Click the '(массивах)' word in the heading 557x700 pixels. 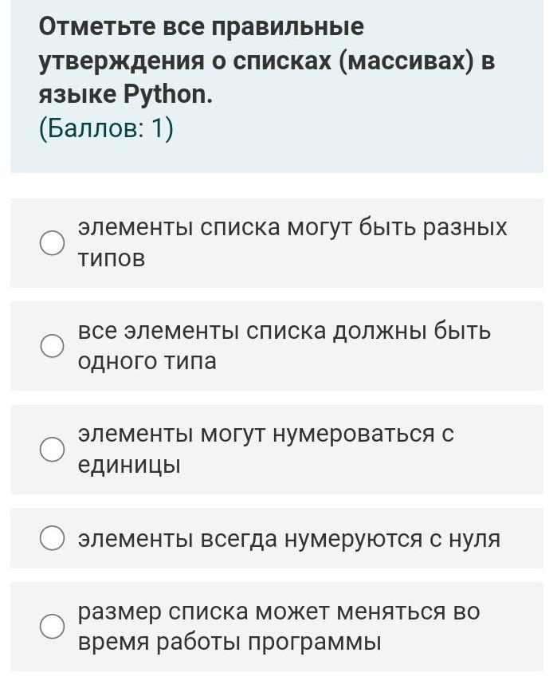coord(406,61)
